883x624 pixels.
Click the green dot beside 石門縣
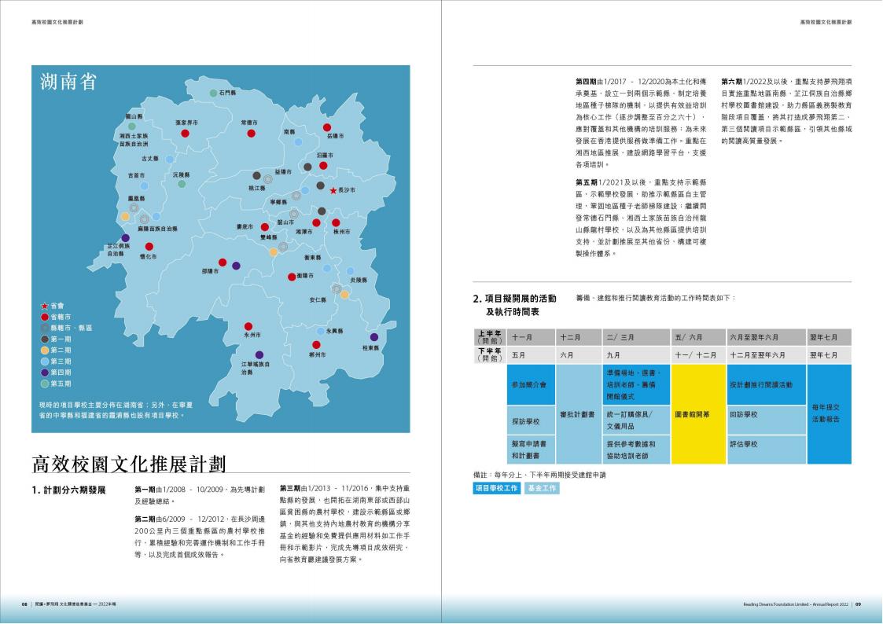coord(213,94)
